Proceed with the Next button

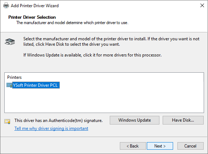click(x=160, y=146)
